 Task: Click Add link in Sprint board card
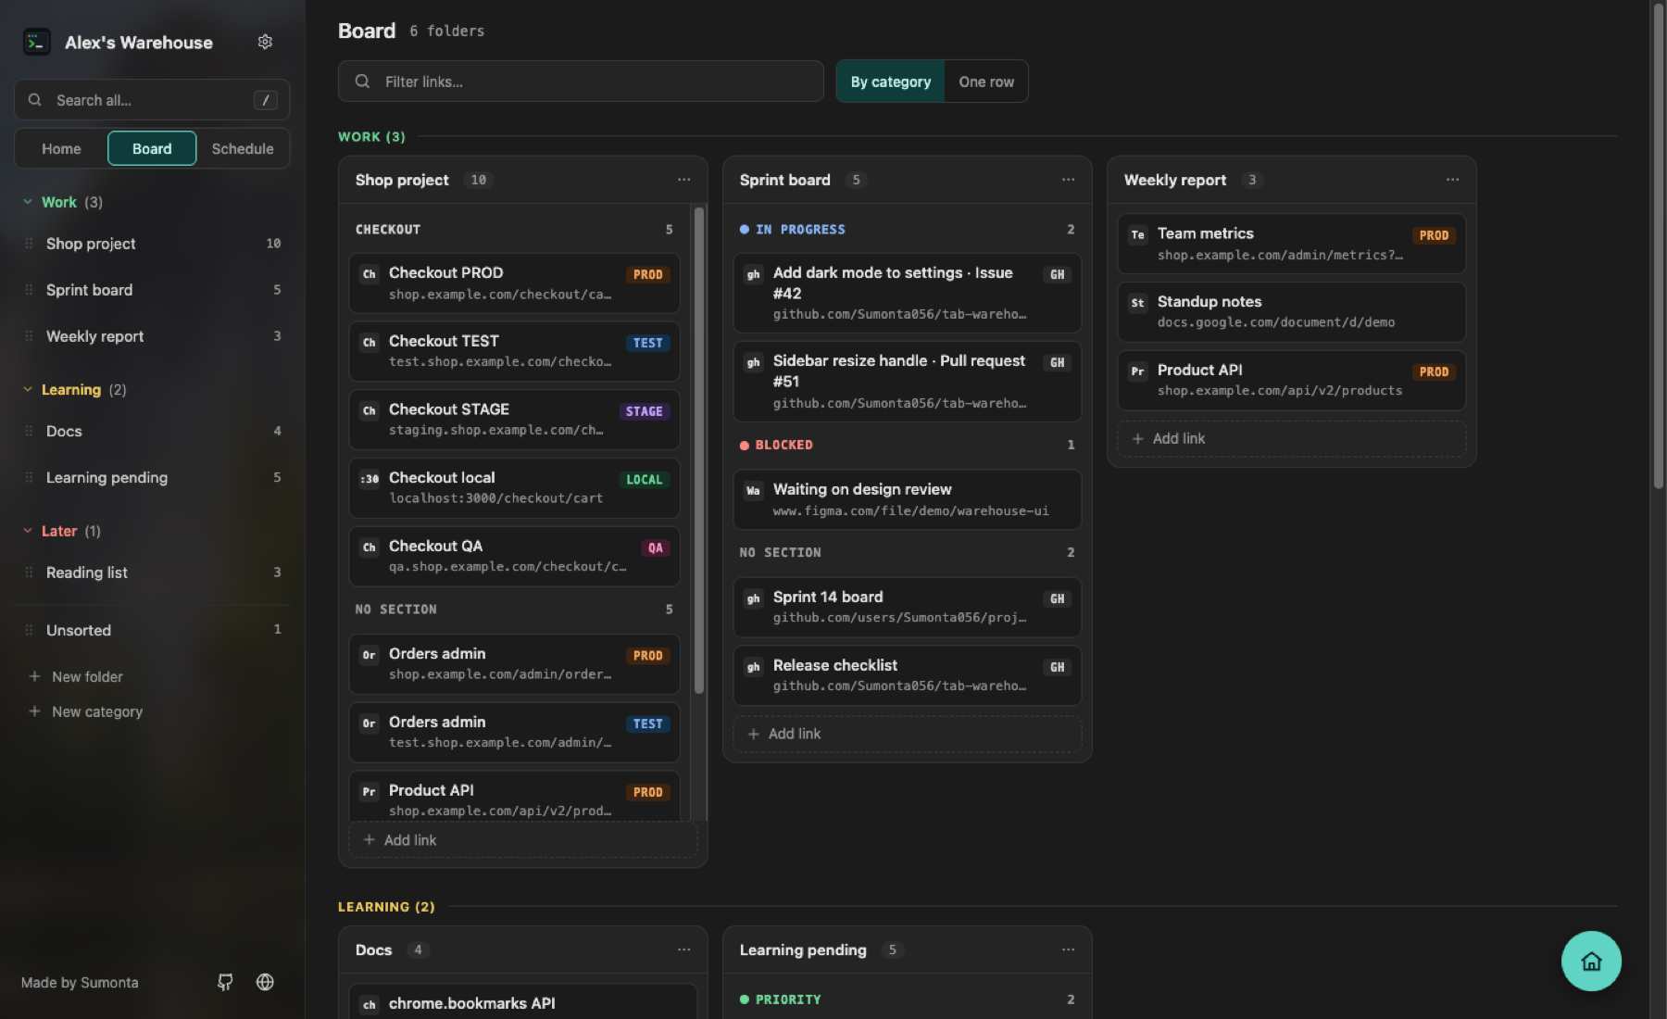[x=907, y=734]
